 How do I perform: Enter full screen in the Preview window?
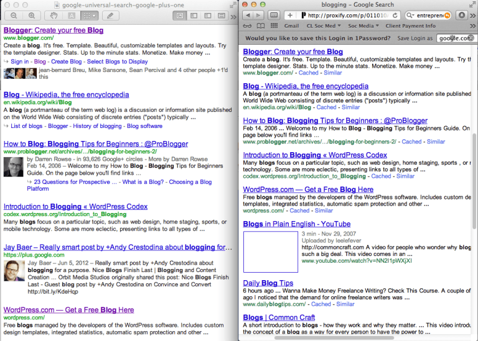(233, 5)
